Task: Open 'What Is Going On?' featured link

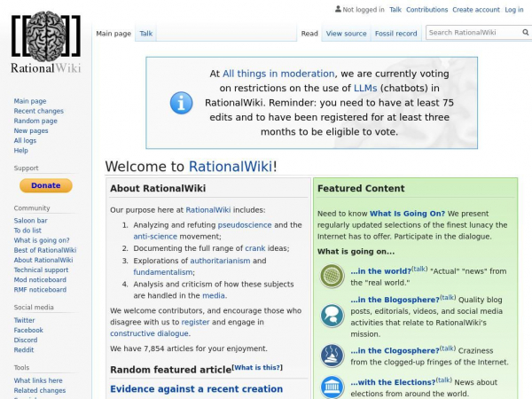Action: tap(407, 214)
